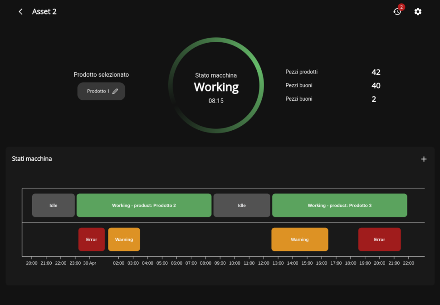Go back using the left chevron arrow
This screenshot has height=305, width=440.
20,11
